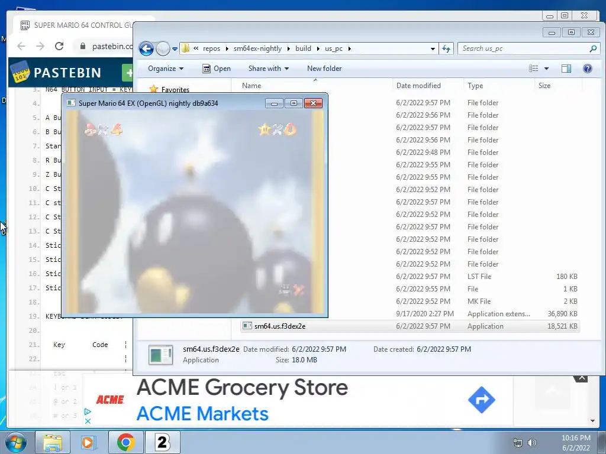Click the Change your view icon

click(534, 69)
